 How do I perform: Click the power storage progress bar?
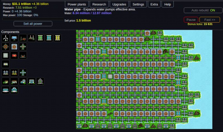click(33, 19)
